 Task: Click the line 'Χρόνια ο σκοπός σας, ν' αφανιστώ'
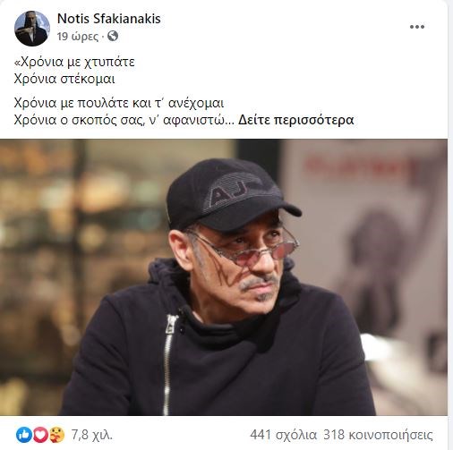[124, 120]
